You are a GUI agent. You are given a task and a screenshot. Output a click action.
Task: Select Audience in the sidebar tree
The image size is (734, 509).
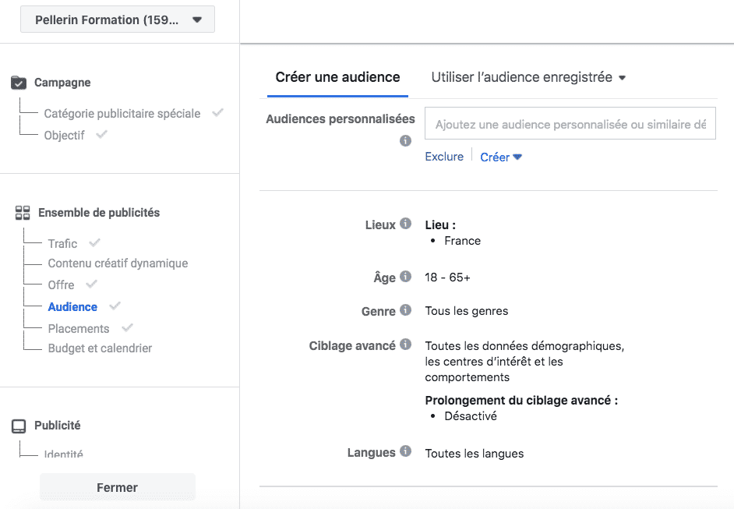72,306
